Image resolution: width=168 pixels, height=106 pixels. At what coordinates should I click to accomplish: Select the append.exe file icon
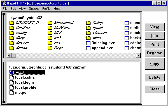coord(88,48)
